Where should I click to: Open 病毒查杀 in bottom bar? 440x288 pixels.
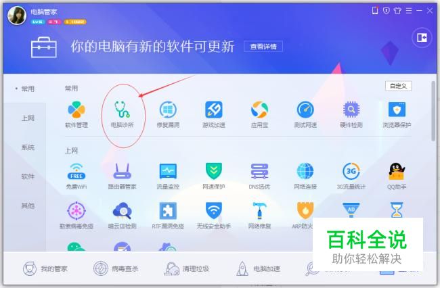point(116,268)
